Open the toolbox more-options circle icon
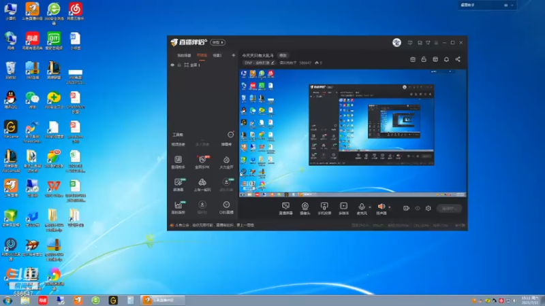This screenshot has height=306, width=545. [230, 134]
